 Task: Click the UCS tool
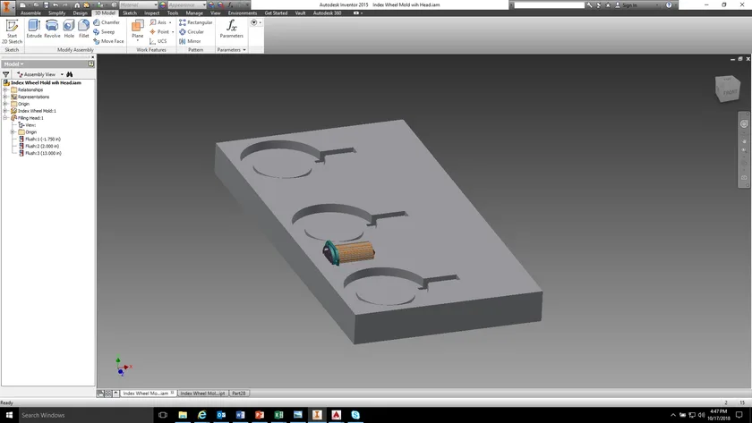[x=158, y=41]
